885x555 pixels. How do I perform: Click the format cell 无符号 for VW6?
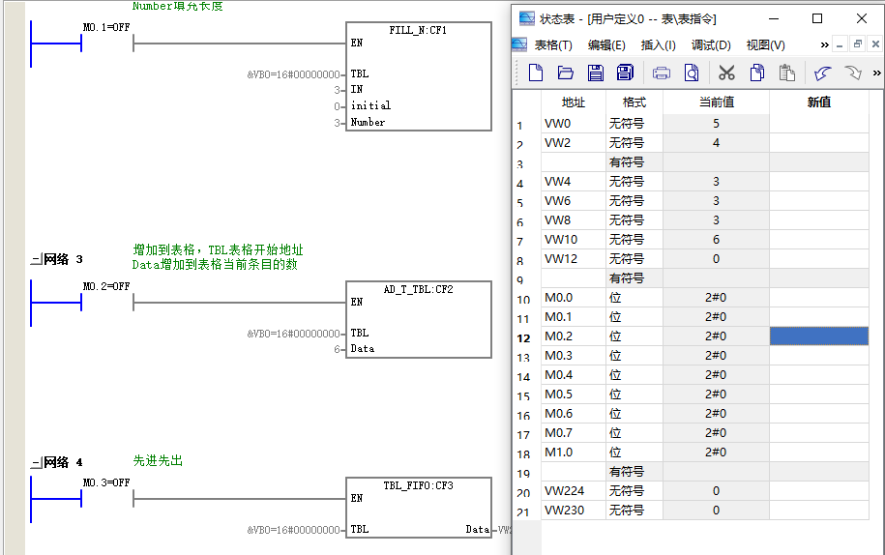(x=634, y=201)
